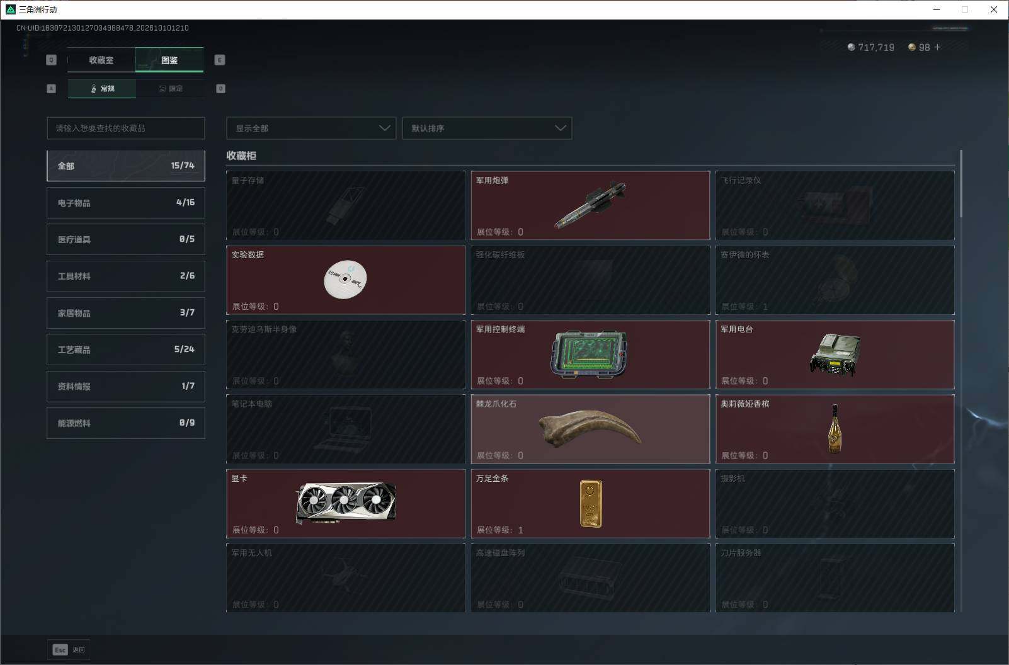Open the 军用炮弹 missile item card

(x=590, y=205)
